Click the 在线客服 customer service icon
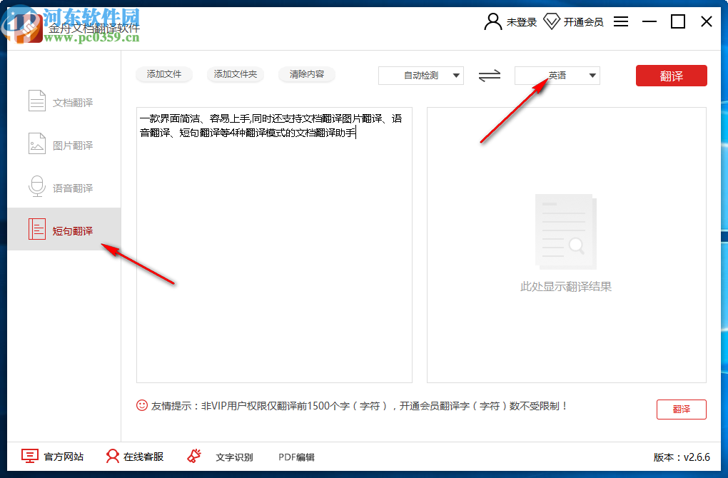The width and height of the screenshot is (728, 478). tap(113, 457)
